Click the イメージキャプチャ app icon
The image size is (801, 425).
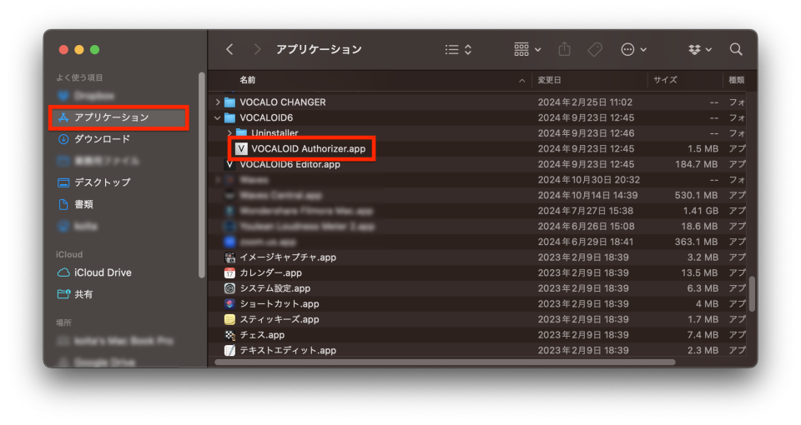tap(230, 257)
